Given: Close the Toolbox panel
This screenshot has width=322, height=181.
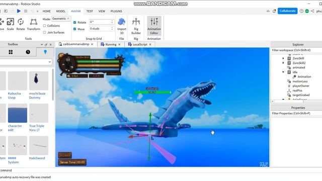Looking at the screenshot, I should [x=50, y=44].
